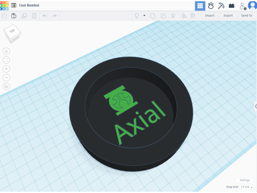Open the design list icon beside Cool Bombul

pos(14,6)
